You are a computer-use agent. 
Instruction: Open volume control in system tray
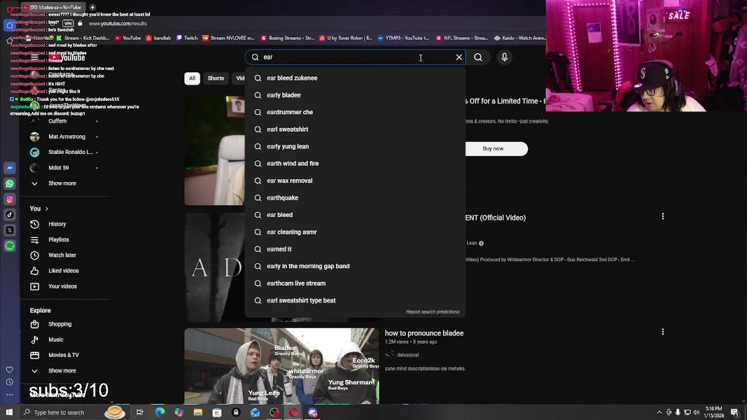coord(696,412)
